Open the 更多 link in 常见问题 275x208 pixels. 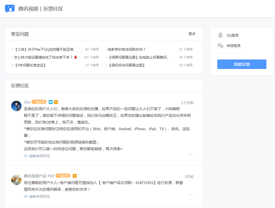tap(192, 34)
